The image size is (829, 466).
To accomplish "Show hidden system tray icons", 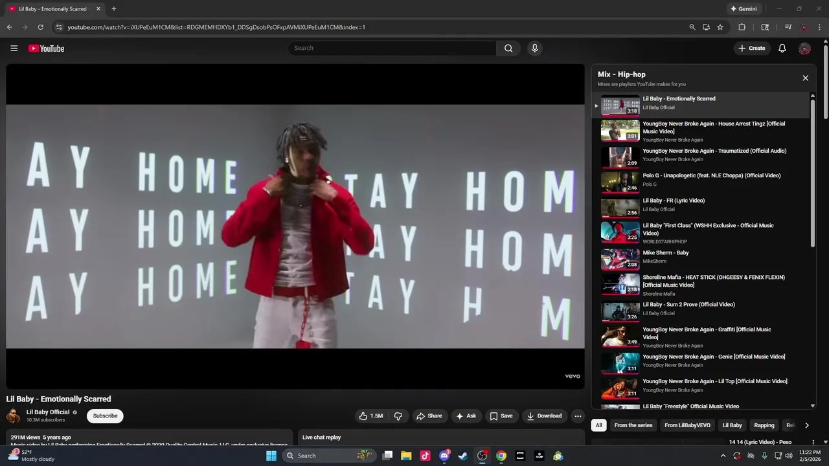I will (x=723, y=456).
